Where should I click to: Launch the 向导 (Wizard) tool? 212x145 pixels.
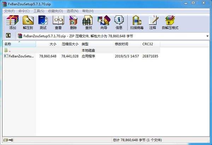click(104, 22)
